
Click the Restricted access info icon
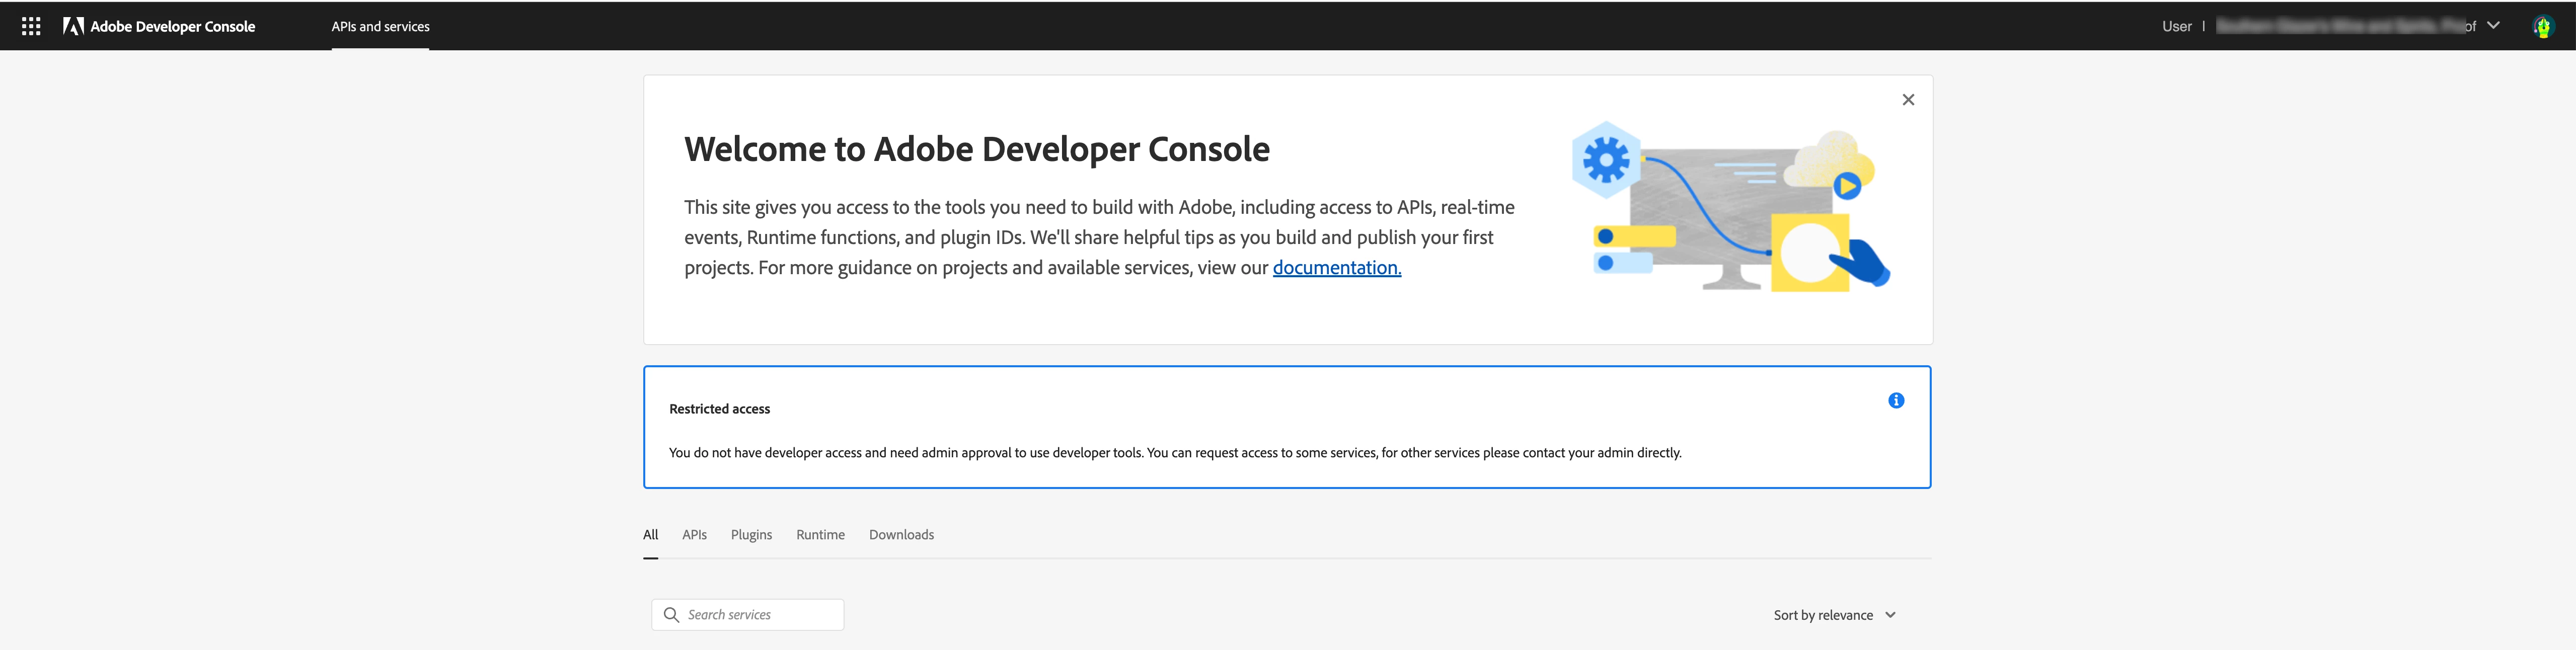point(1895,401)
